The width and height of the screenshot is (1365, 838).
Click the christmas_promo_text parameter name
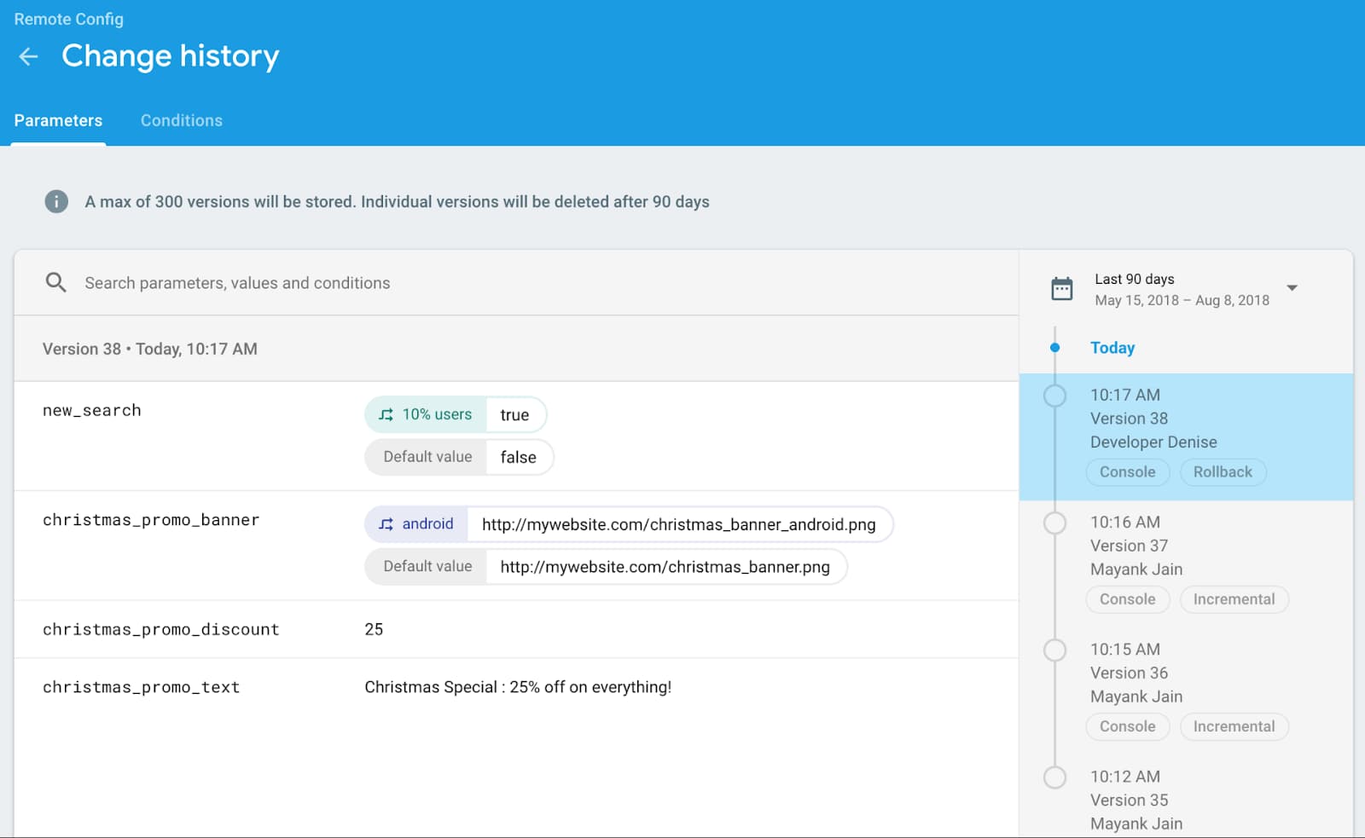tap(142, 687)
